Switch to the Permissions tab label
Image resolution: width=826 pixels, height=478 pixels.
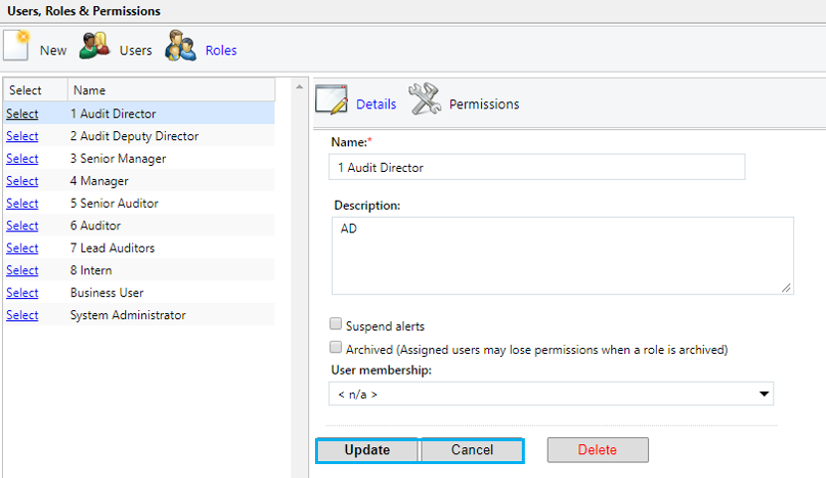click(x=484, y=104)
